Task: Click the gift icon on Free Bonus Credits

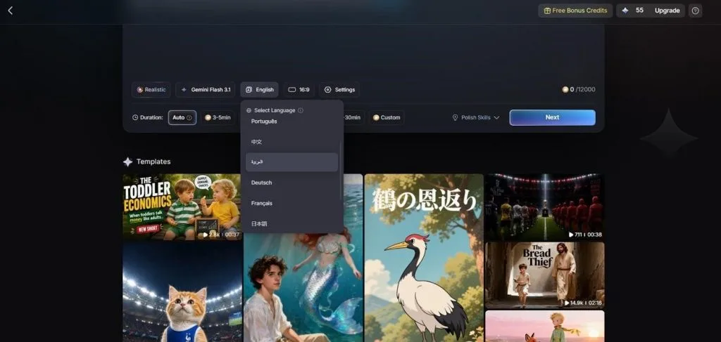Action: [x=547, y=11]
